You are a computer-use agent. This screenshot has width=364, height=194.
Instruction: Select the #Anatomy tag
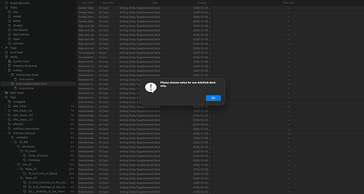tap(28, 147)
